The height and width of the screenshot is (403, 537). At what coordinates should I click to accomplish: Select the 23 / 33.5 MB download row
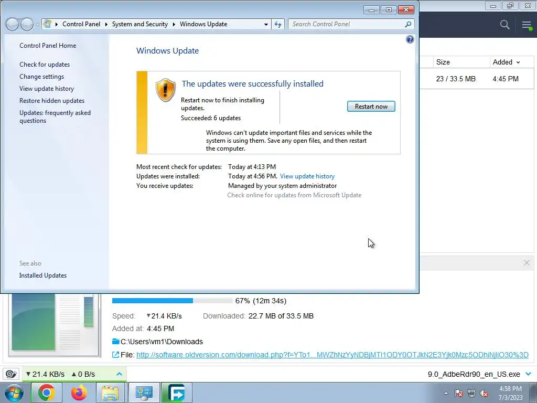[x=477, y=79]
